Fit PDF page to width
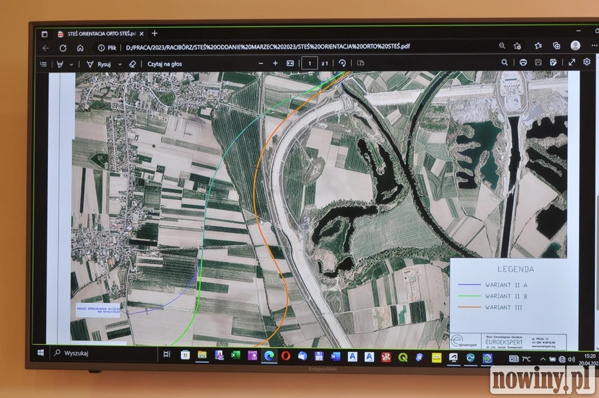This screenshot has height=398, width=599. 290,63
